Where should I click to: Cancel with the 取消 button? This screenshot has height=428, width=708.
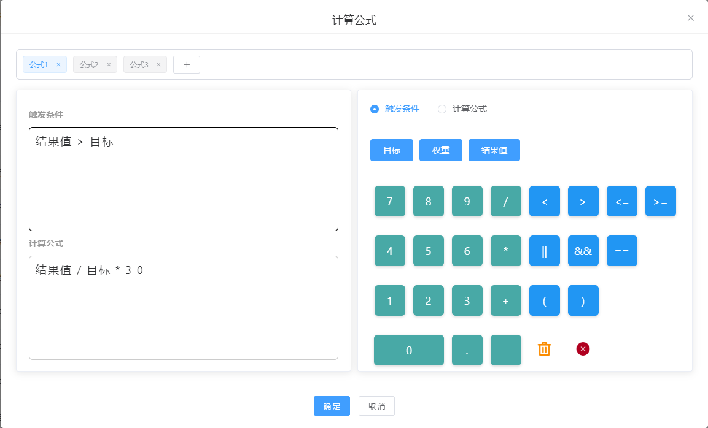point(376,406)
